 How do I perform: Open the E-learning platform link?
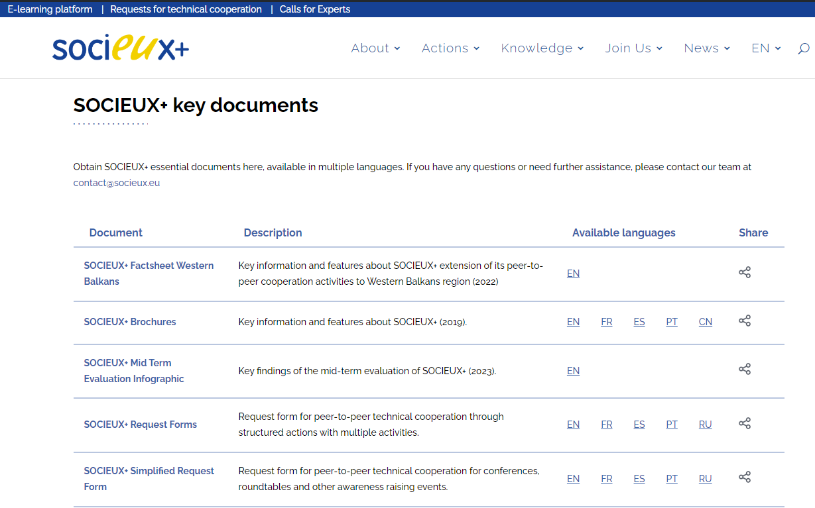pyautogui.click(x=50, y=9)
